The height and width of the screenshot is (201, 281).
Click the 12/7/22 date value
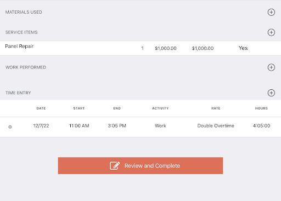41,126
